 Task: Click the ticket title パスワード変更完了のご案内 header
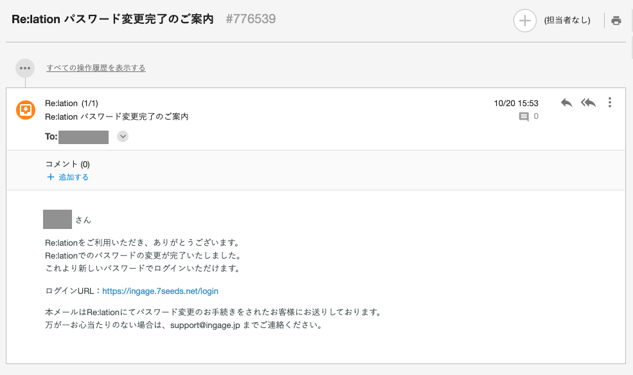(x=112, y=19)
